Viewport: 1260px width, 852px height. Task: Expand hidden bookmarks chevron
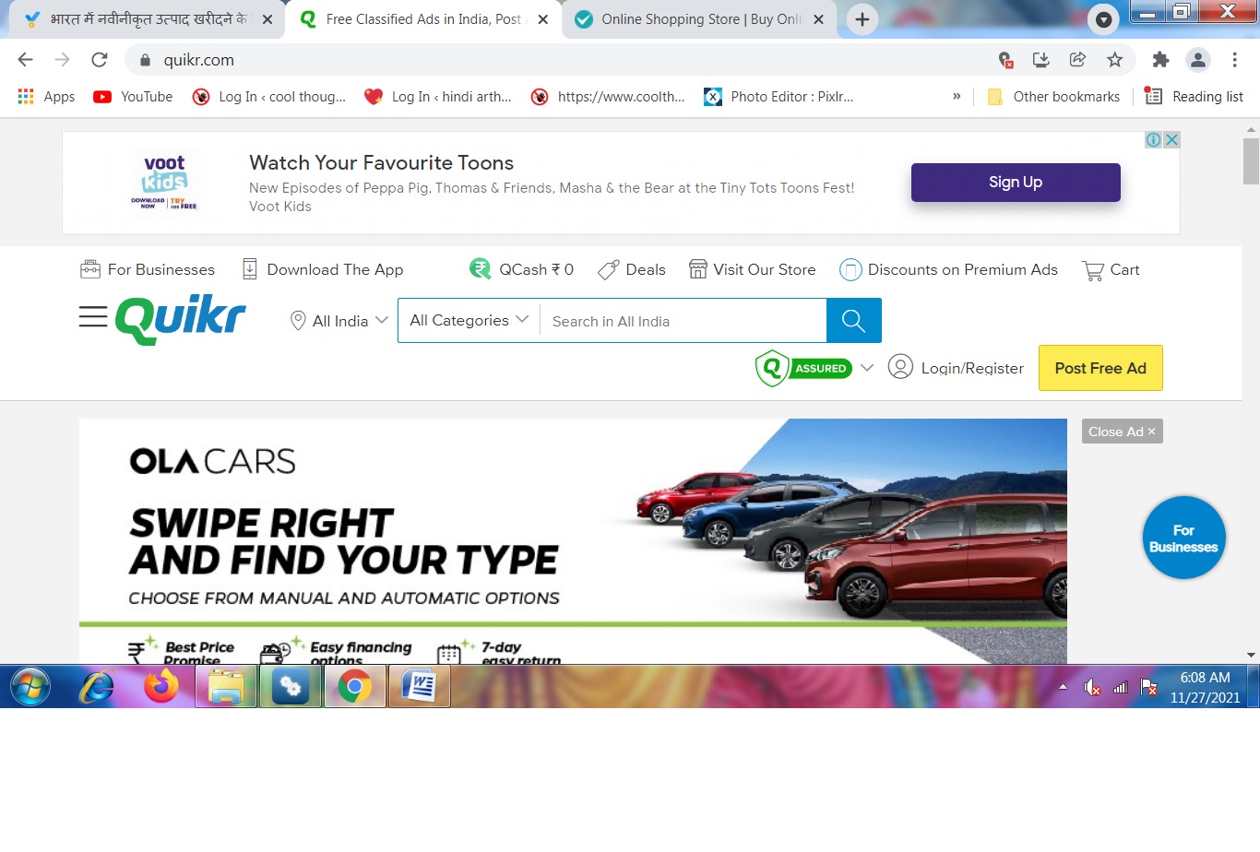click(957, 96)
